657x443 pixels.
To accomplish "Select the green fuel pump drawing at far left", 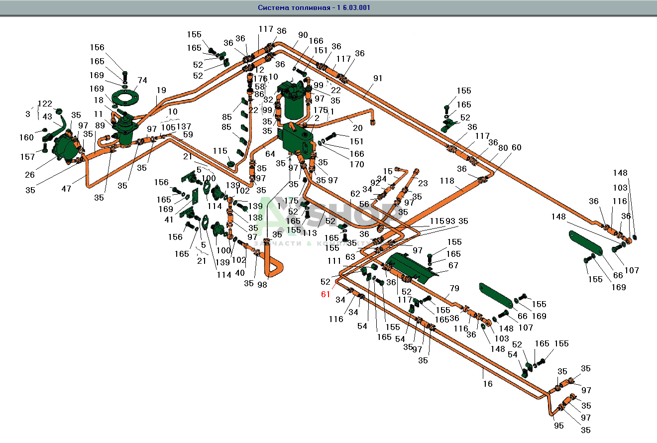I will [x=66, y=147].
